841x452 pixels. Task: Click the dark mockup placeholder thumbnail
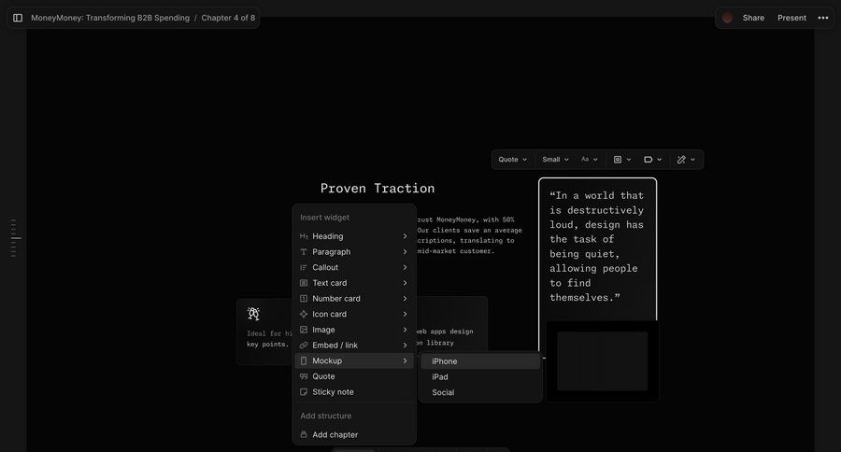pyautogui.click(x=603, y=360)
